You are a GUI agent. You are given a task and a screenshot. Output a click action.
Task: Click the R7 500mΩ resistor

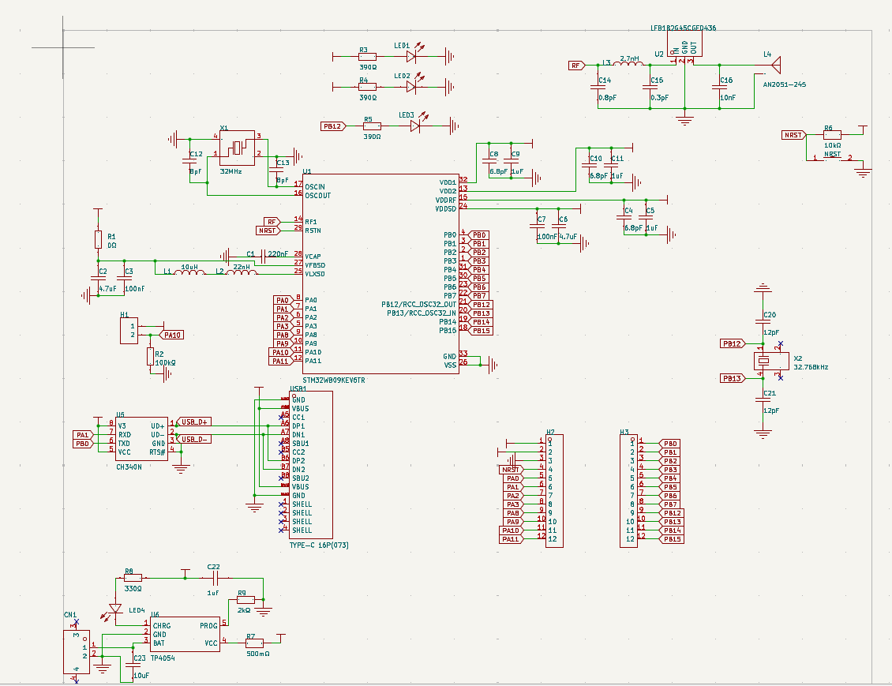pyautogui.click(x=253, y=643)
